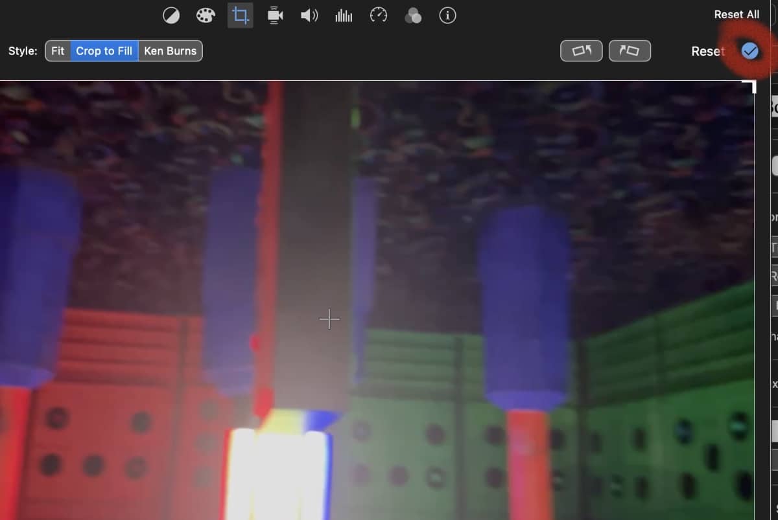Open the color balance adjustment
The width and height of the screenshot is (778, 520).
coord(171,16)
